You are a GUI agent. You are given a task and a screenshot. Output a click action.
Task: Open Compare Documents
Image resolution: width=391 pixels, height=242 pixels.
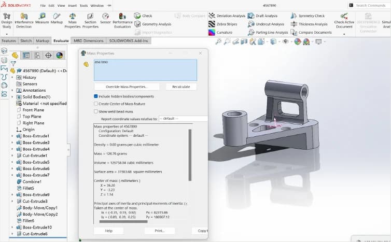(311, 33)
